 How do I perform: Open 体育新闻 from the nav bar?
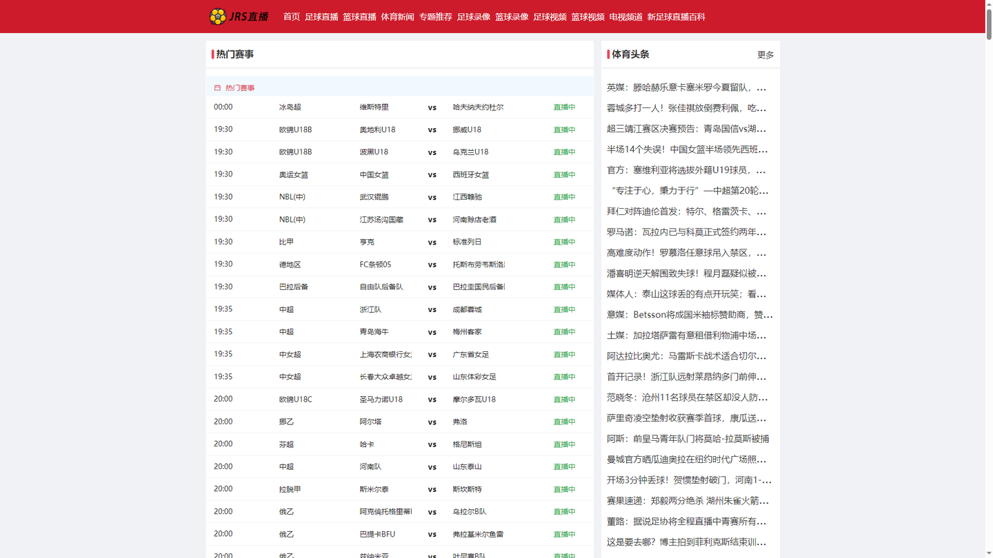pos(397,17)
